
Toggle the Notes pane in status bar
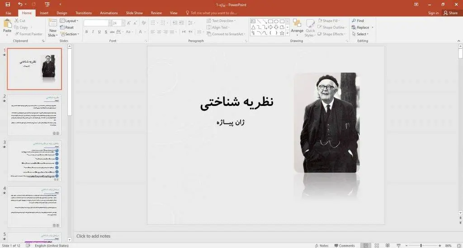coord(322,246)
